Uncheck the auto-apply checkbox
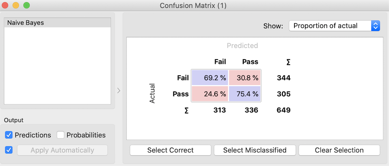389x166 pixels. coord(9,150)
